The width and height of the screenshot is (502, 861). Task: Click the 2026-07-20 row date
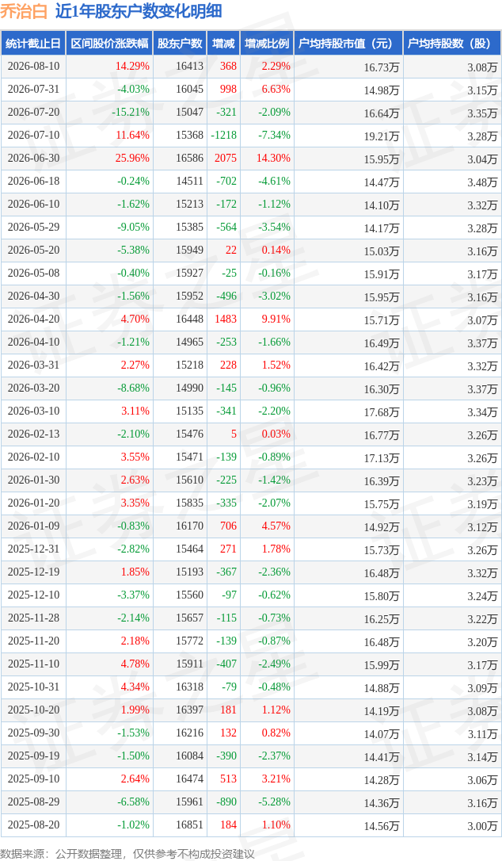point(33,112)
